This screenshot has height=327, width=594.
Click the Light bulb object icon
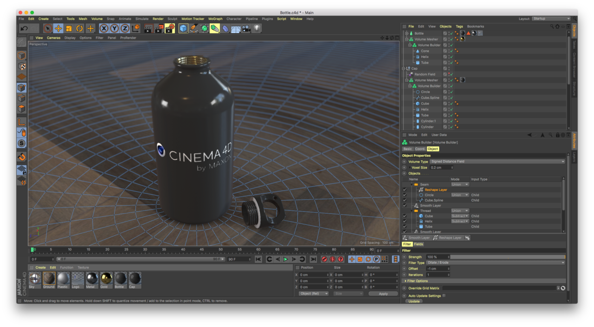coord(257,29)
